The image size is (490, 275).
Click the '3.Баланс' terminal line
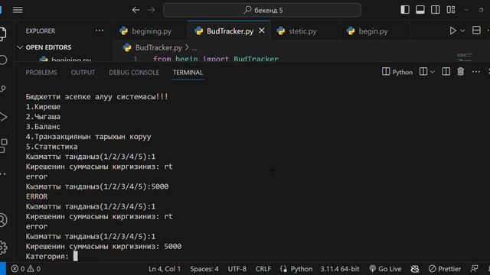43,127
